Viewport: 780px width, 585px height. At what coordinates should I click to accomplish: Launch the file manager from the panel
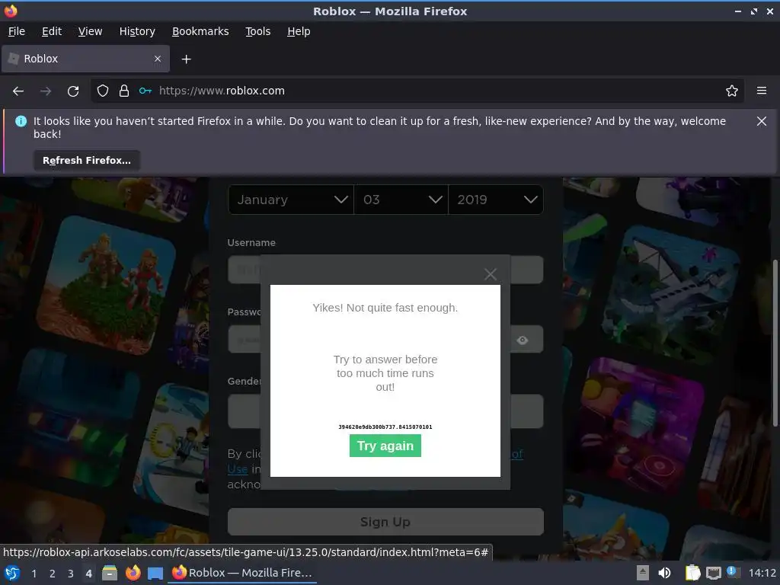(110, 573)
